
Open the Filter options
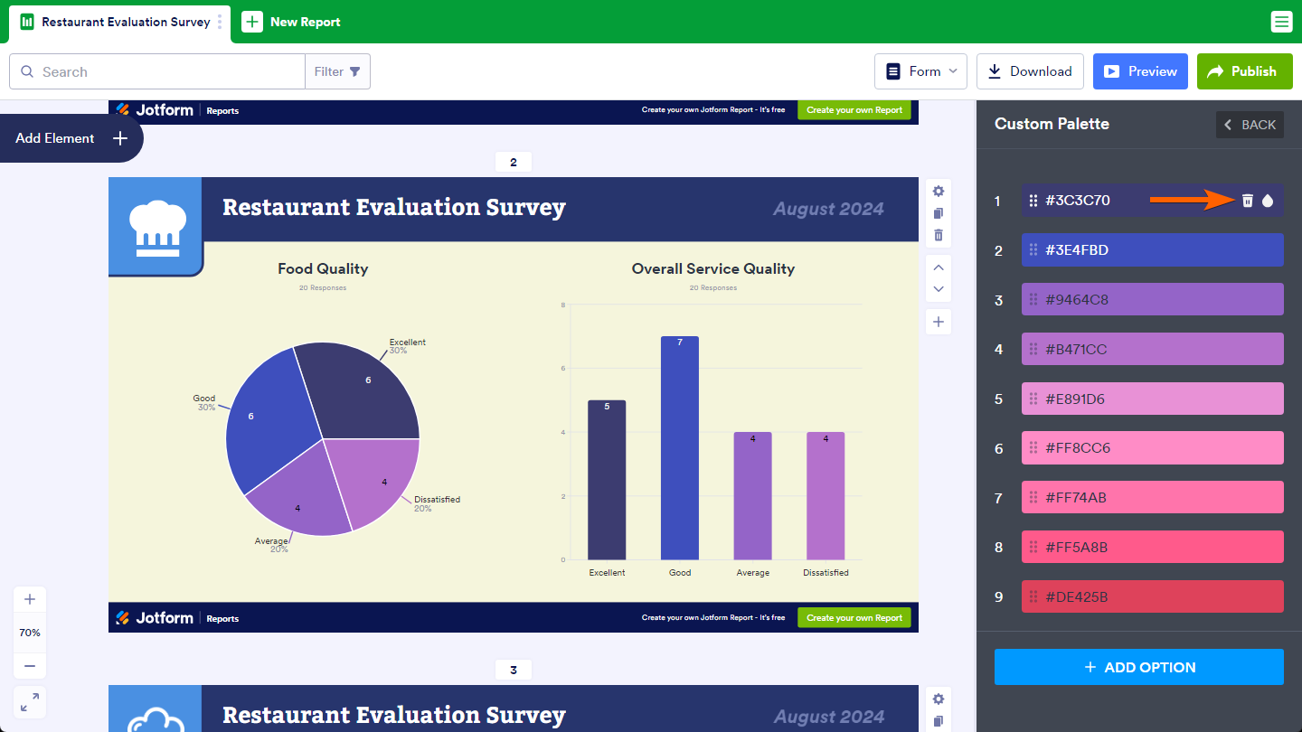click(337, 71)
